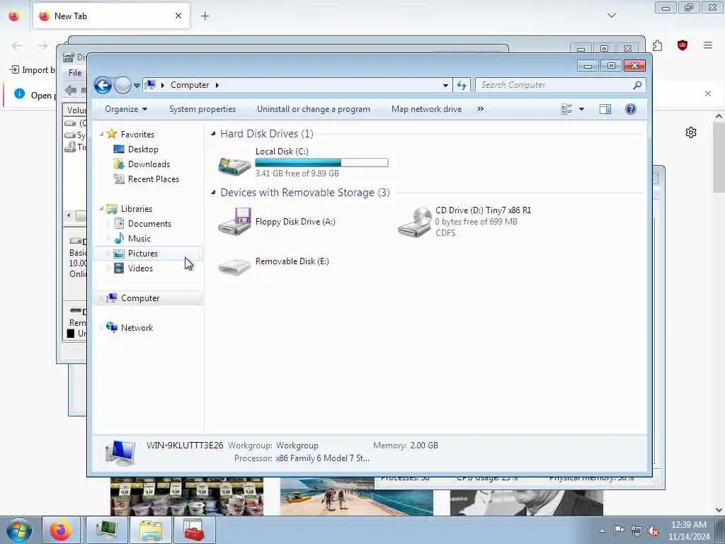Screen dimensions: 725x544
Task: Dismiss the Firefox notification bar X
Action: pyautogui.click(x=708, y=94)
